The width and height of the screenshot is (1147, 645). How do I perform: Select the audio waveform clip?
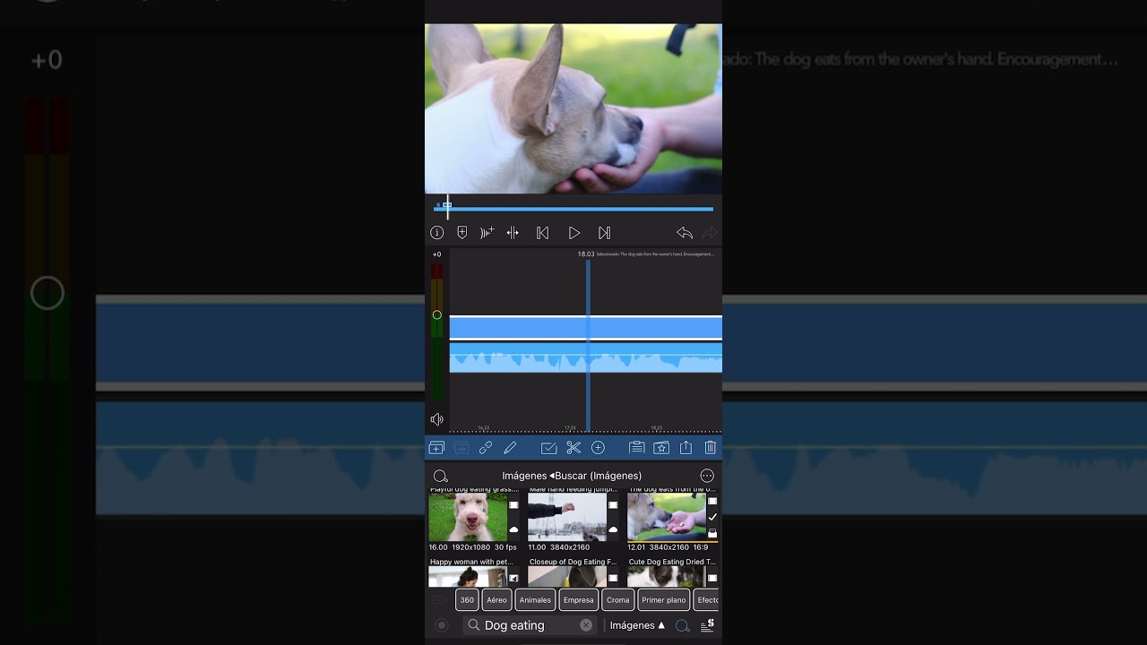(585, 357)
